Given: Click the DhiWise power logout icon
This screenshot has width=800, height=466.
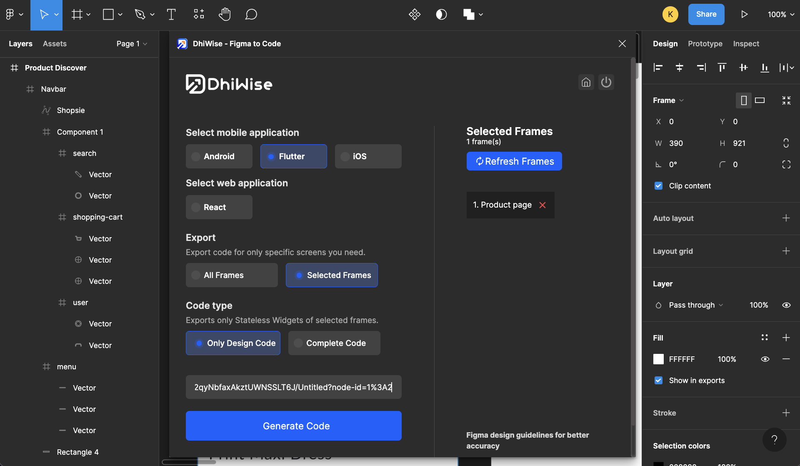Looking at the screenshot, I should (x=606, y=82).
